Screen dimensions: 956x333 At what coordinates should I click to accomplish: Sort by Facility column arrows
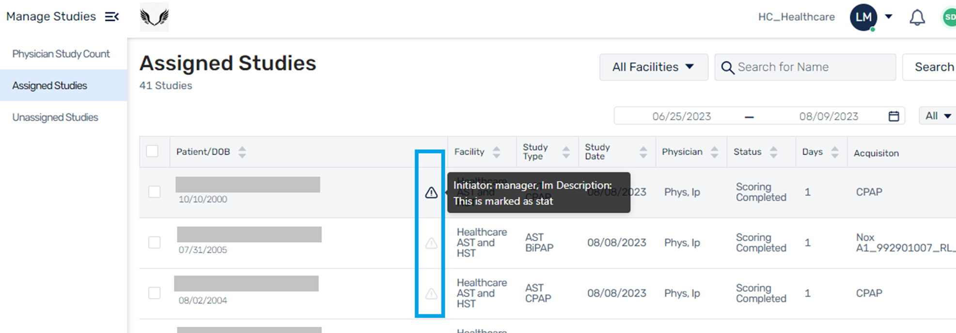[x=496, y=152]
